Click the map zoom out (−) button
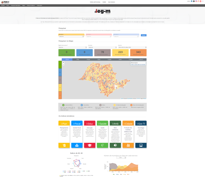Viewport: 205px width, 181px height. click(x=63, y=64)
